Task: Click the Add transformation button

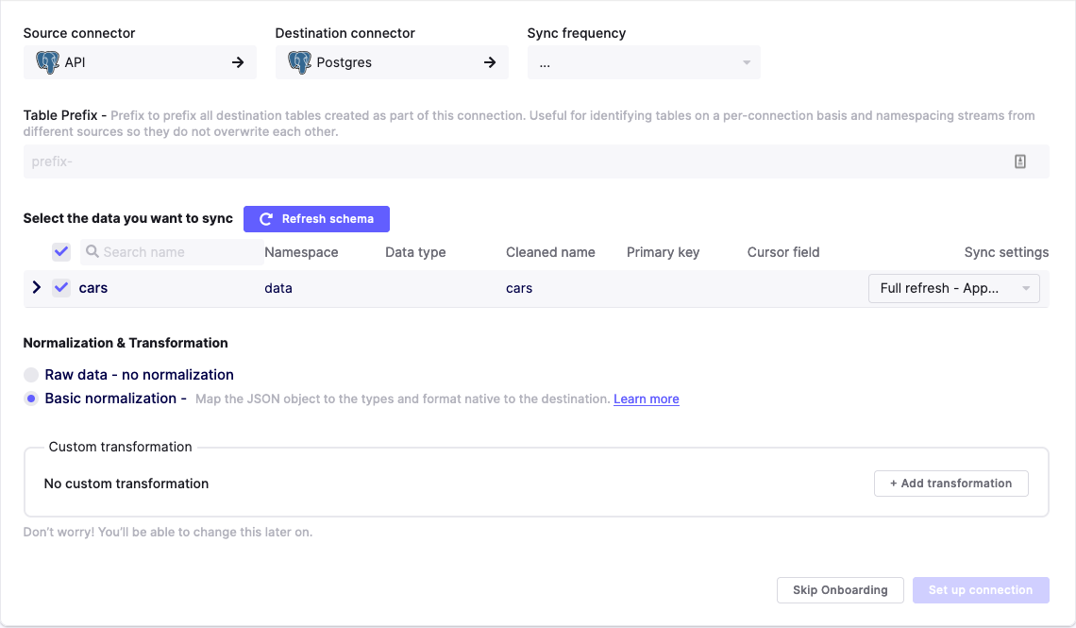Action: (950, 484)
